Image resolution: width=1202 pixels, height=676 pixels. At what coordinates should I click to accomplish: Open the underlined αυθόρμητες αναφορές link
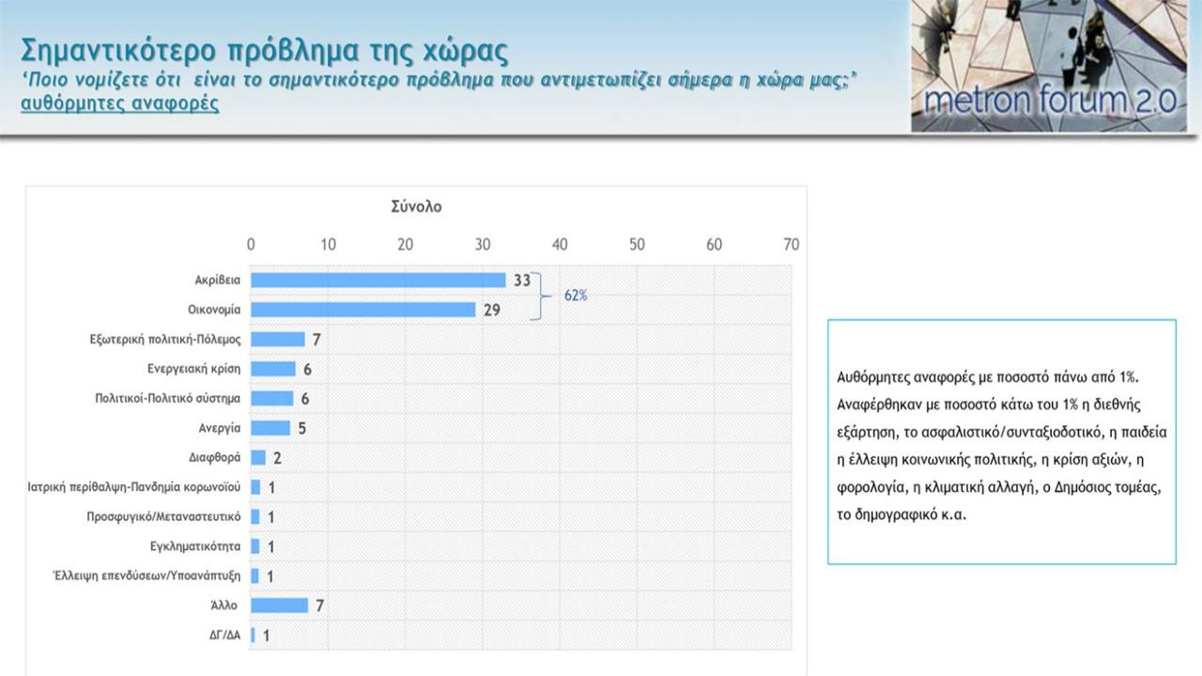coord(120,103)
